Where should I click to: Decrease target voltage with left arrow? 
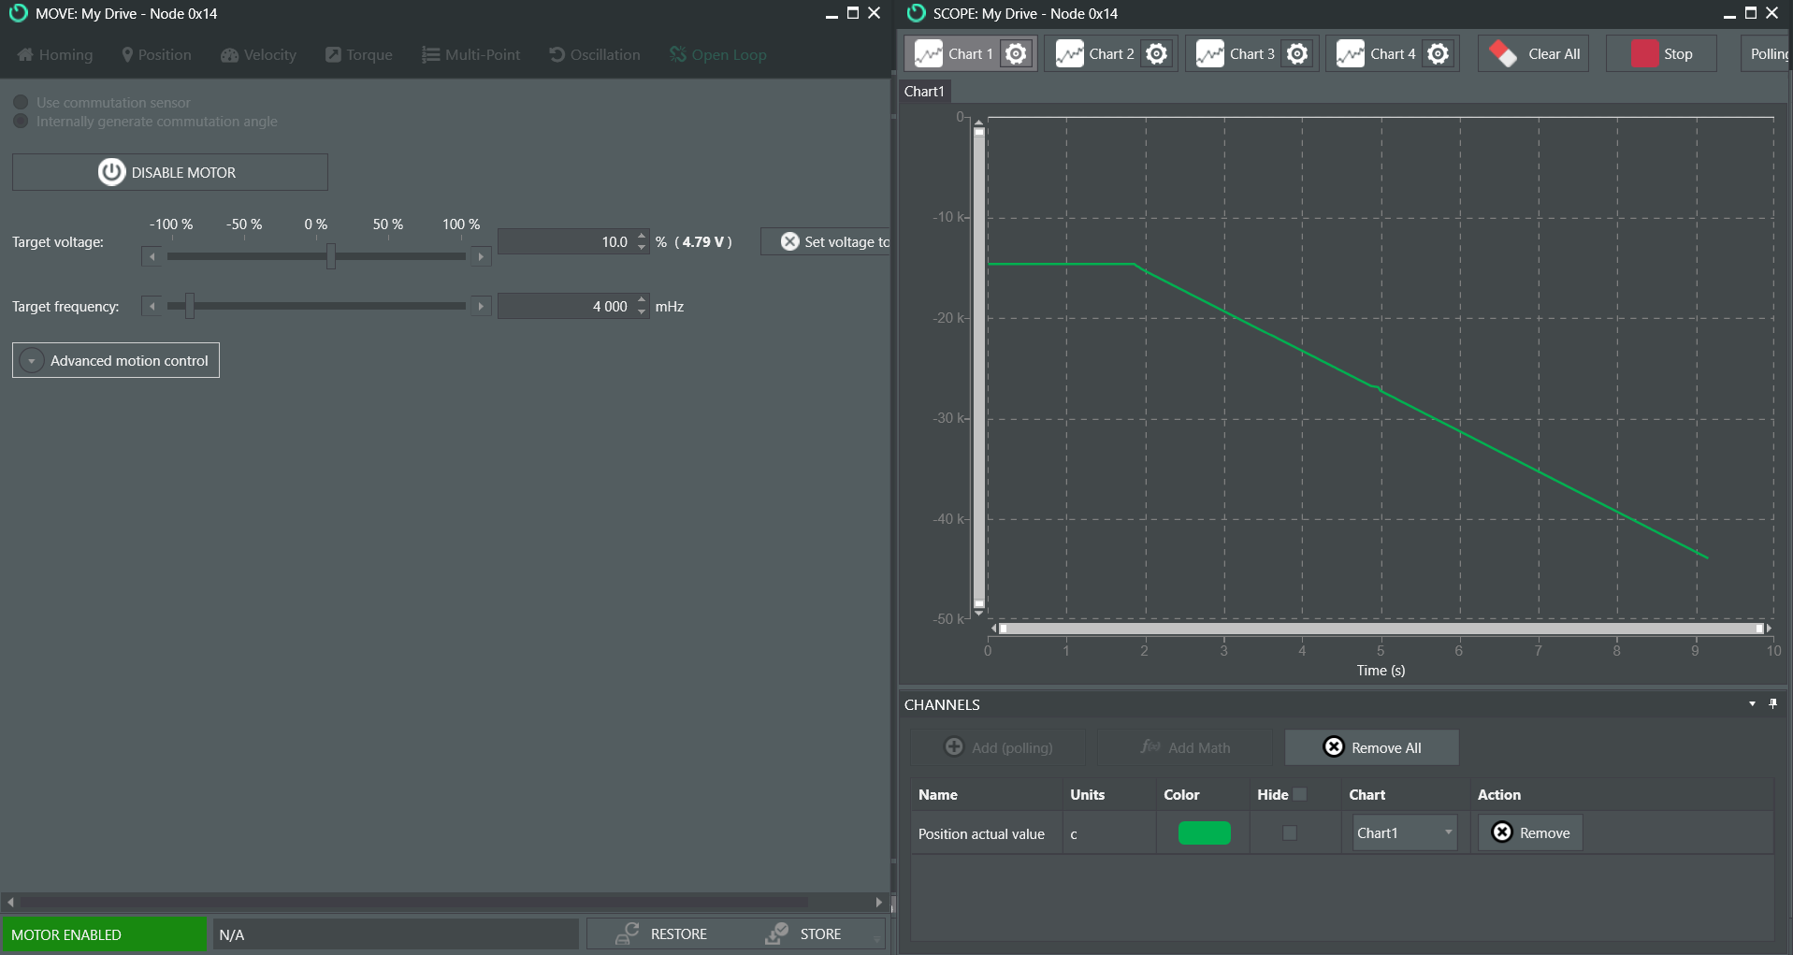pyautogui.click(x=152, y=256)
